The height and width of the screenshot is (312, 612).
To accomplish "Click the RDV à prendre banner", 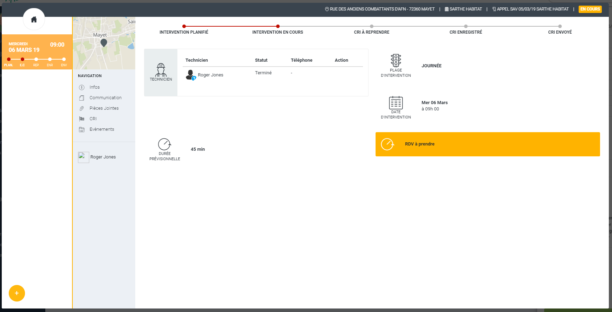I will pos(487,144).
